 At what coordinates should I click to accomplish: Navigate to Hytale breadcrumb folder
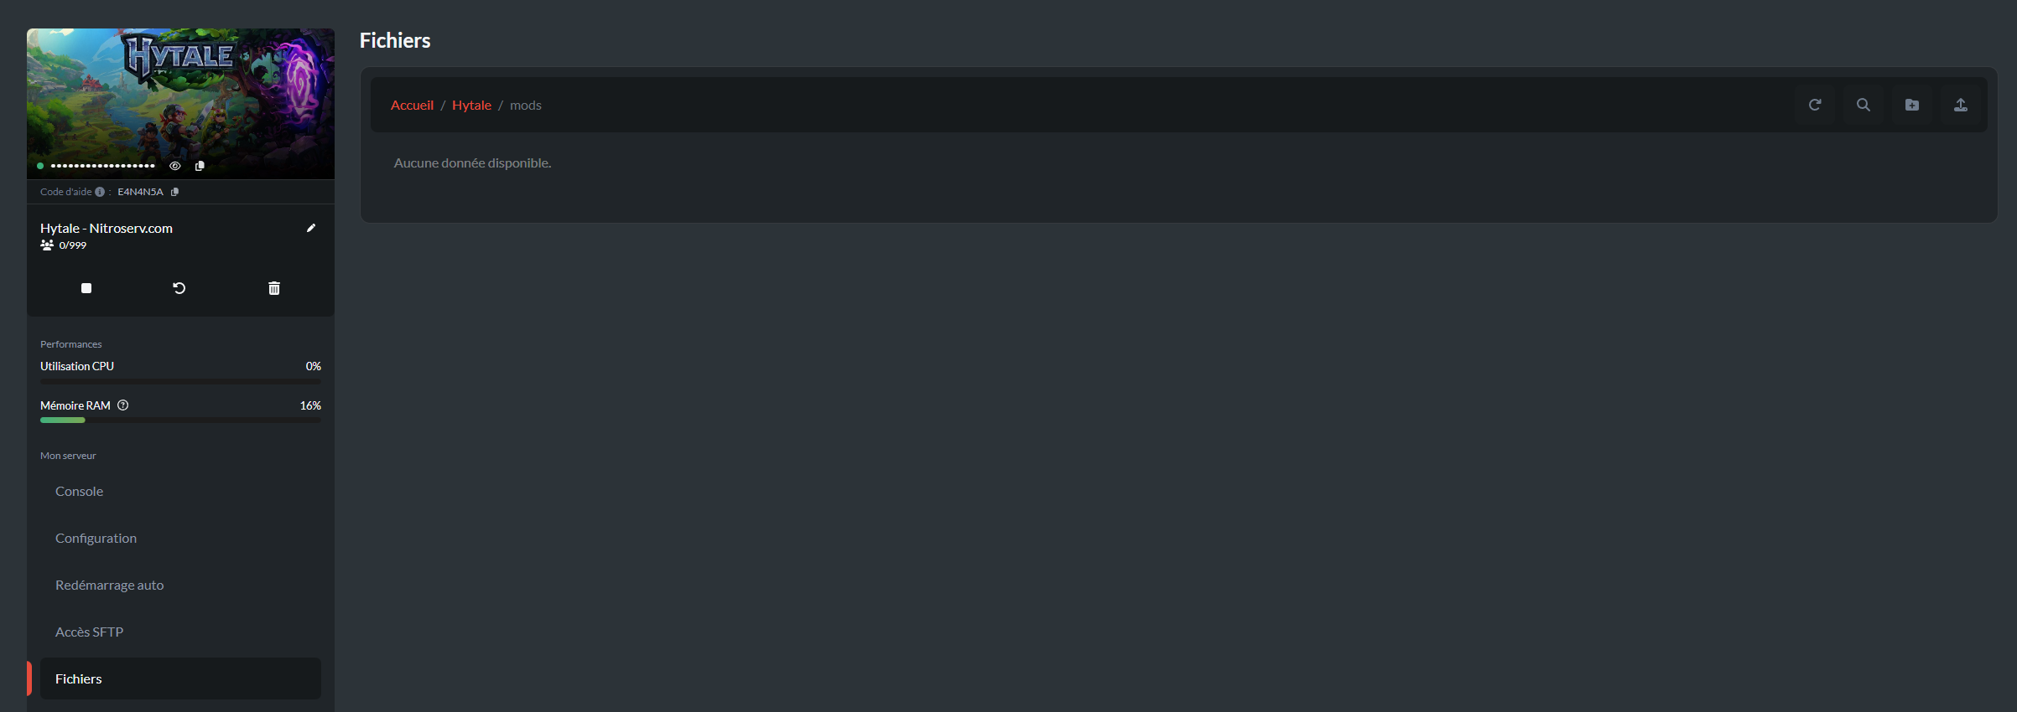coord(471,105)
